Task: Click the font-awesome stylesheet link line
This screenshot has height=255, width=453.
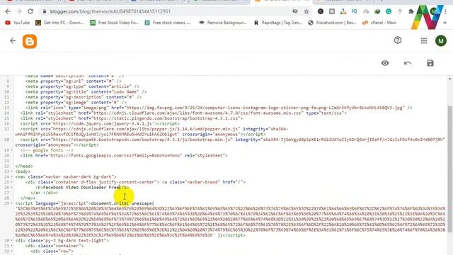Action: [x=183, y=113]
